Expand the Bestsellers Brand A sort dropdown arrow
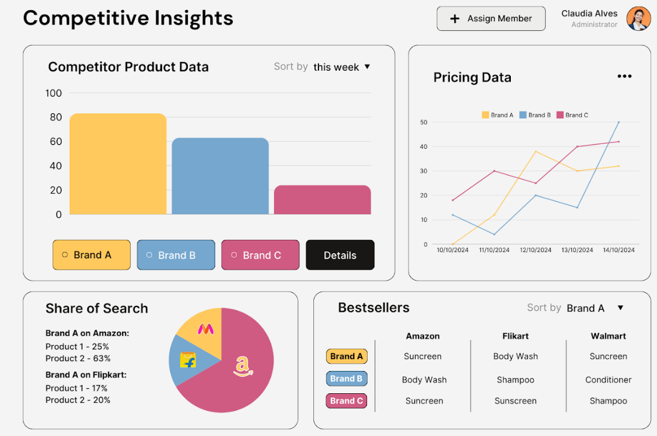The width and height of the screenshot is (657, 436). (x=620, y=308)
